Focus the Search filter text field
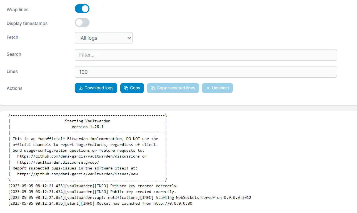This screenshot has height=213, width=357. pos(206,55)
